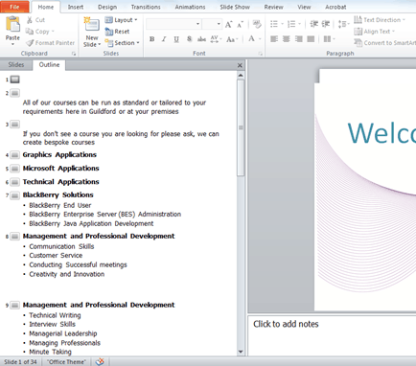Click slide 7 BlackBerry Solutions icon
This screenshot has width=416, height=366.
point(14,195)
